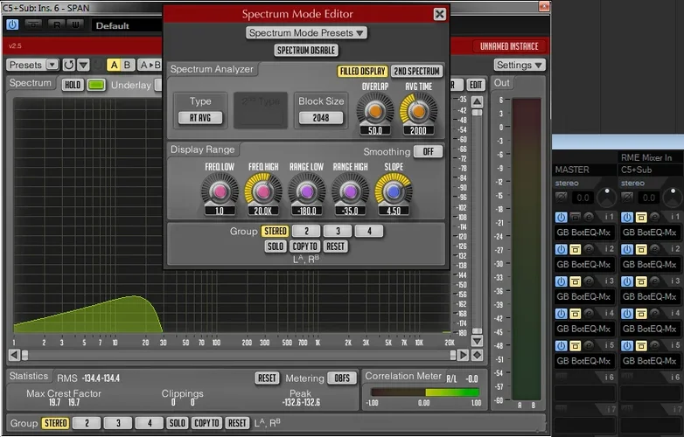684x437 pixels.
Task: Click the Default preset name field
Action: [127, 25]
